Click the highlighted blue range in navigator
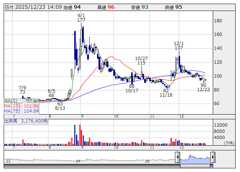The height and width of the screenshot is (172, 240). click(x=195, y=158)
